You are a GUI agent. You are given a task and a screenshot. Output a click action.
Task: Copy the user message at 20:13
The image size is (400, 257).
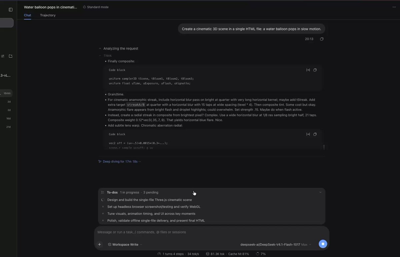click(x=322, y=39)
